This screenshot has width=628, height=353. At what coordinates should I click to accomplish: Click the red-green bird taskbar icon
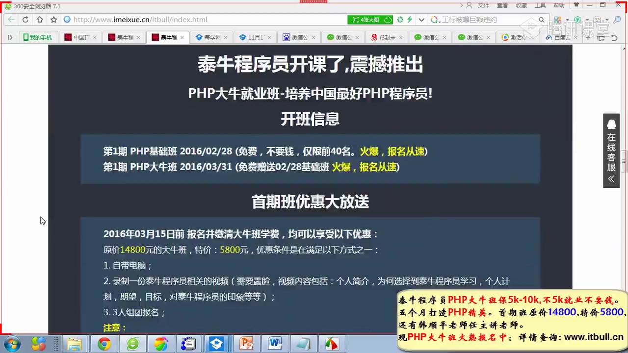click(x=332, y=344)
